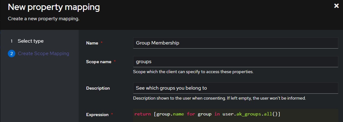This screenshot has height=122, width=343.
Task: Click the Description input field
Action: (236, 88)
